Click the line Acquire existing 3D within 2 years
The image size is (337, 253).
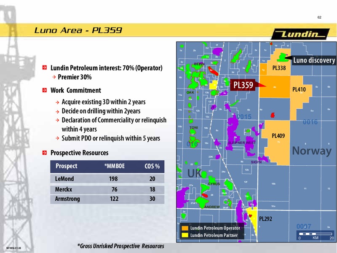point(104,102)
